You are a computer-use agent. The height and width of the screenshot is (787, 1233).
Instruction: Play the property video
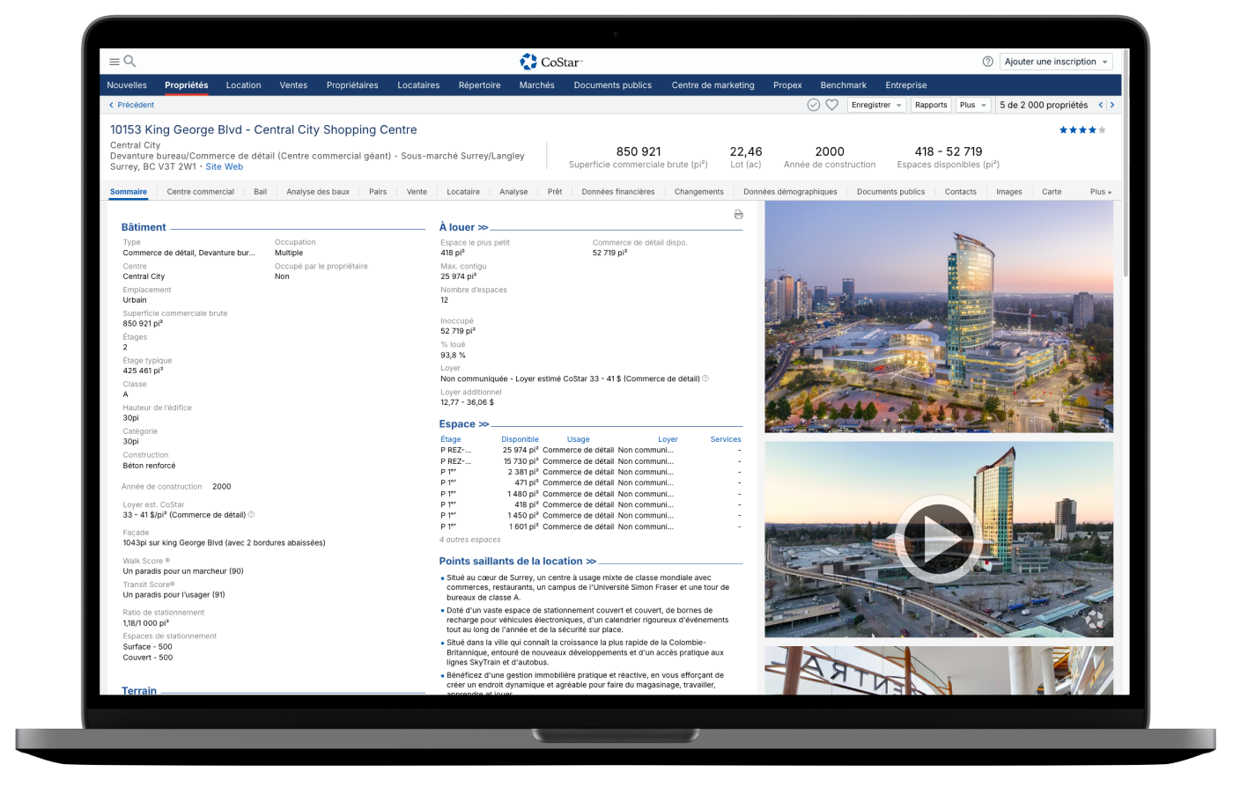[x=938, y=539]
